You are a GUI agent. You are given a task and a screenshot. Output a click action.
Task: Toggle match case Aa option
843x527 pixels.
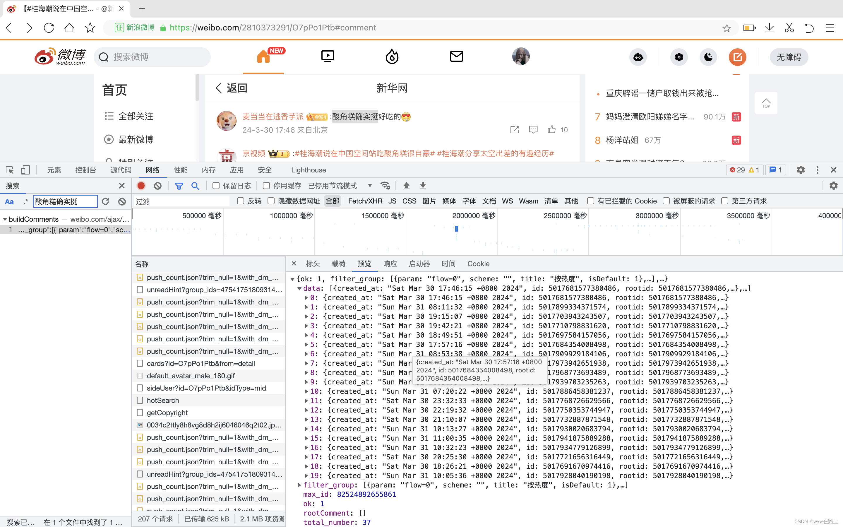[9, 201]
